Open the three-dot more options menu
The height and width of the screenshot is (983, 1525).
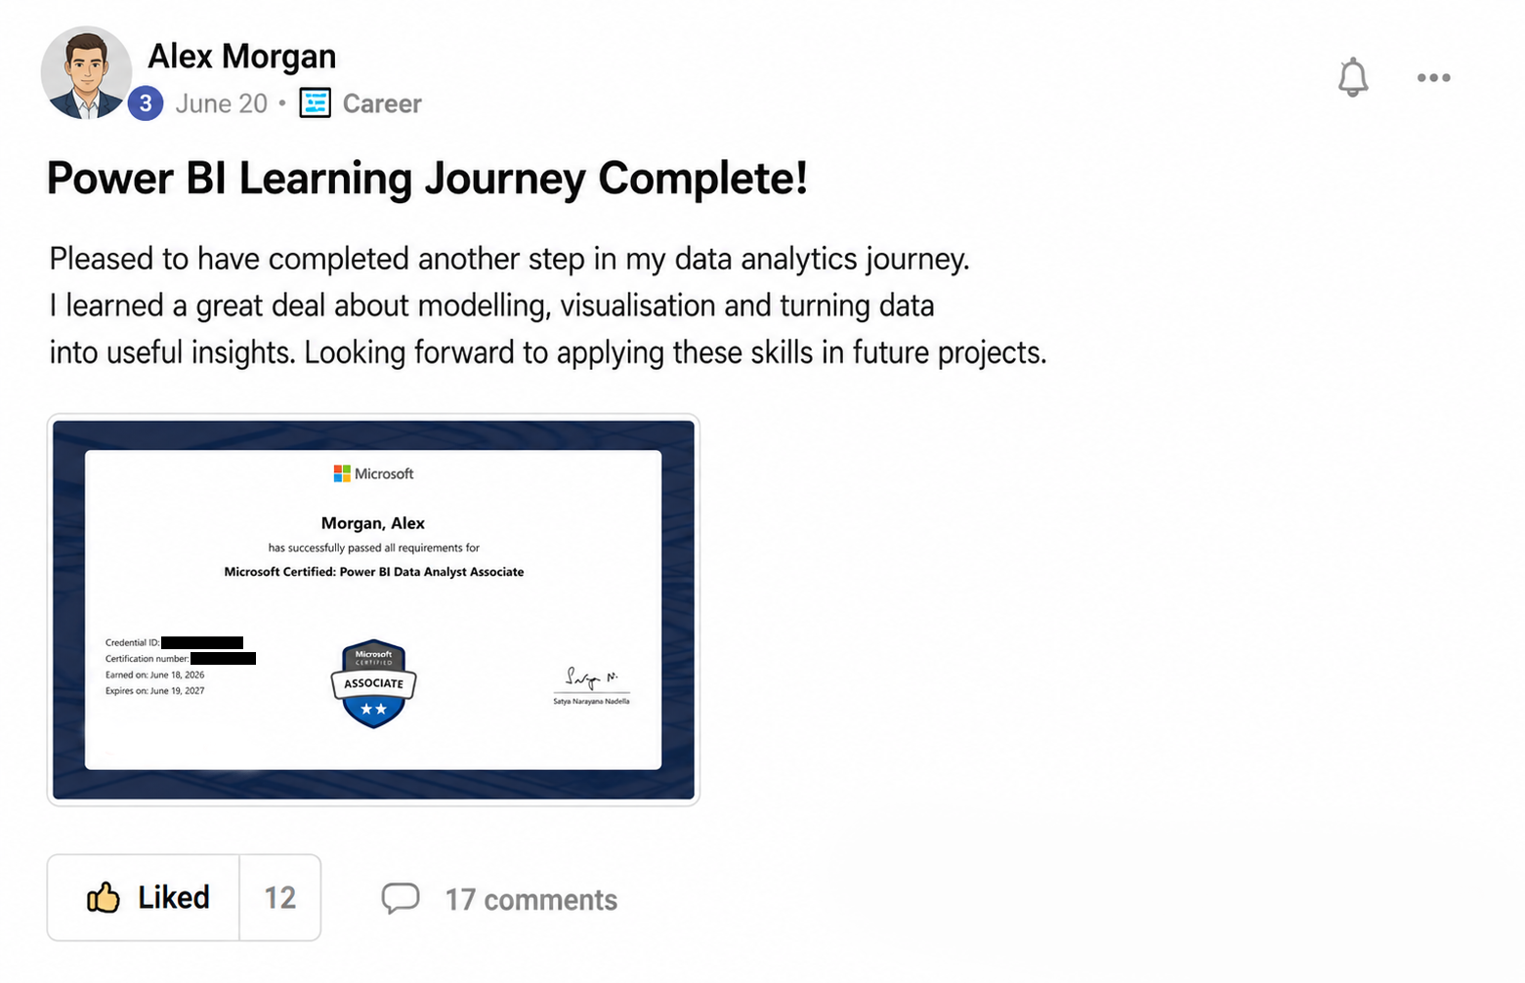[x=1433, y=78]
